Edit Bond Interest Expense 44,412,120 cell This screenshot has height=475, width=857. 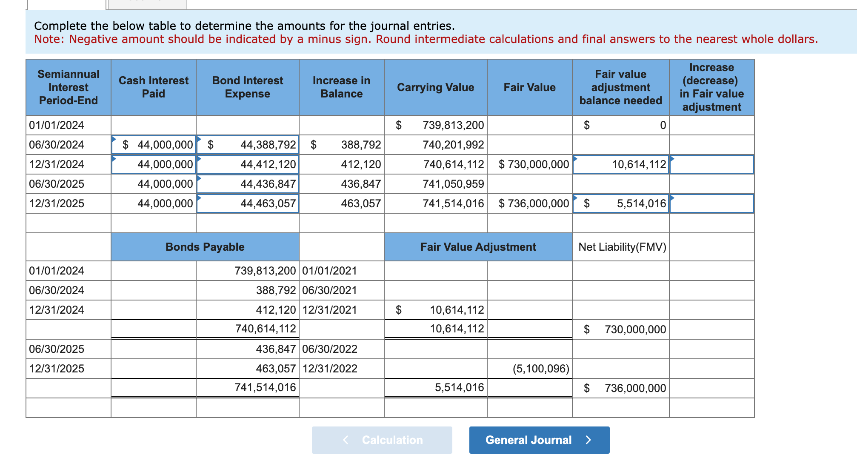click(248, 164)
